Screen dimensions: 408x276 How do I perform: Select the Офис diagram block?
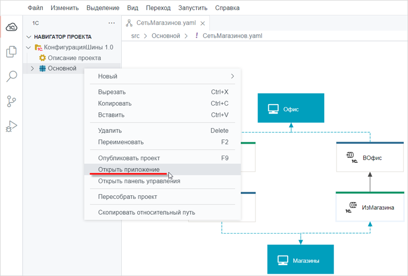pyautogui.click(x=291, y=108)
